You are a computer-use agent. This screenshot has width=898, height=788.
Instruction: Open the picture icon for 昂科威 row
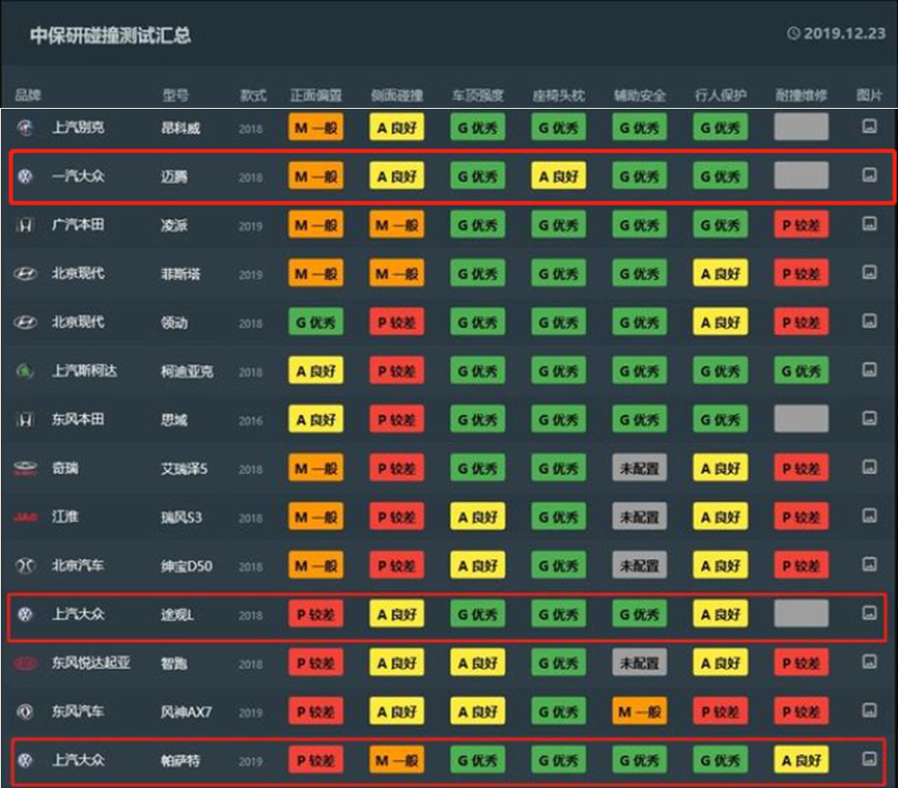[869, 126]
